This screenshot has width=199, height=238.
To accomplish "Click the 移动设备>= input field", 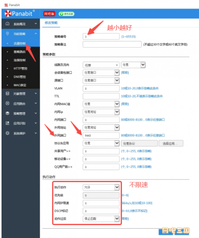I will (x=101, y=159).
